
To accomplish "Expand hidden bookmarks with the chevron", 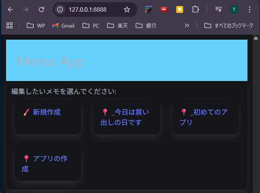I will (187, 25).
